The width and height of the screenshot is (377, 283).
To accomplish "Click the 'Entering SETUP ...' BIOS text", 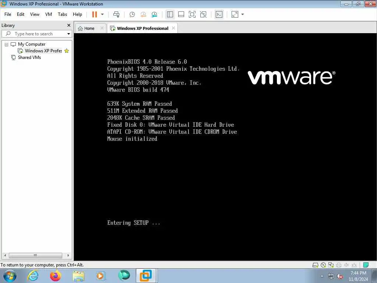I will click(x=133, y=223).
